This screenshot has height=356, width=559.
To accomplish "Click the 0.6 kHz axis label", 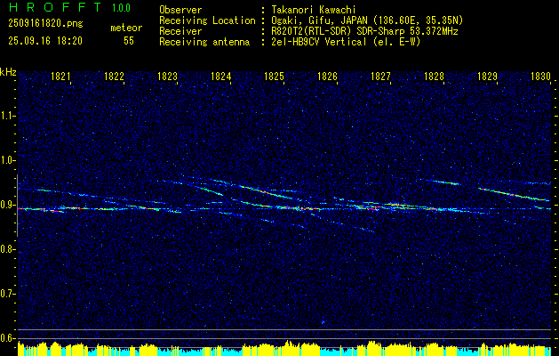I will pyautogui.click(x=7, y=338).
